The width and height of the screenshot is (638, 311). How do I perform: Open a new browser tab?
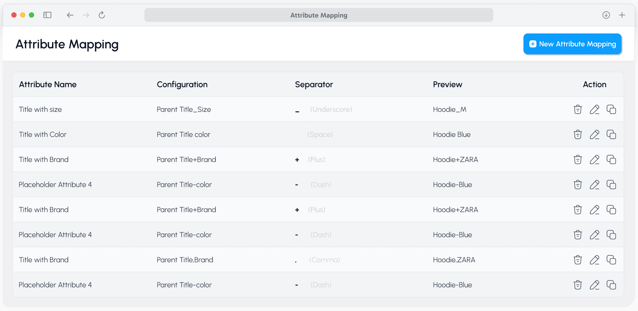point(622,15)
